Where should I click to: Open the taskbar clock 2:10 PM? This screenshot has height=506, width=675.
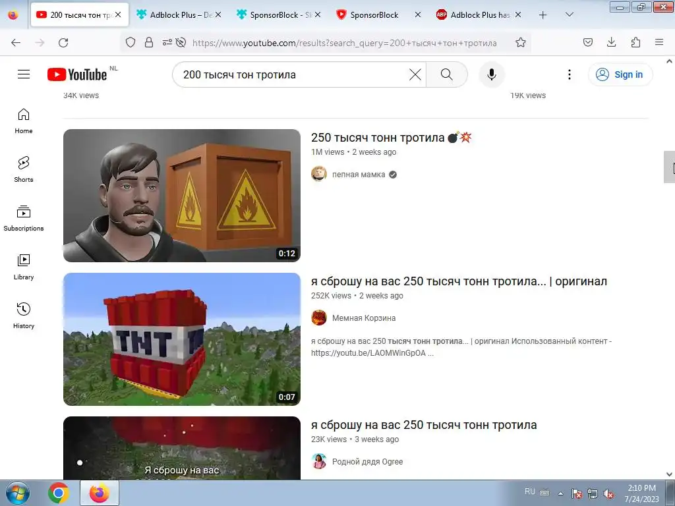[x=642, y=493]
